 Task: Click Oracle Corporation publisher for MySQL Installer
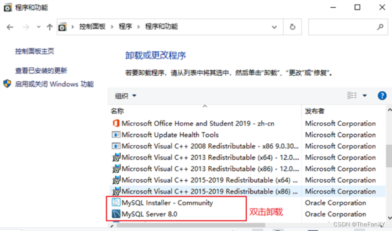[335, 203]
